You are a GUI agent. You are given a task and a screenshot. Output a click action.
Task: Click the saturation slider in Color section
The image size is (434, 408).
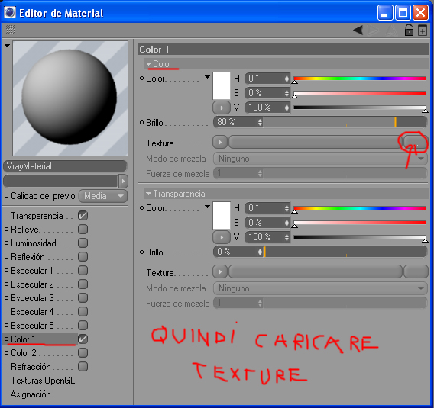coord(360,93)
